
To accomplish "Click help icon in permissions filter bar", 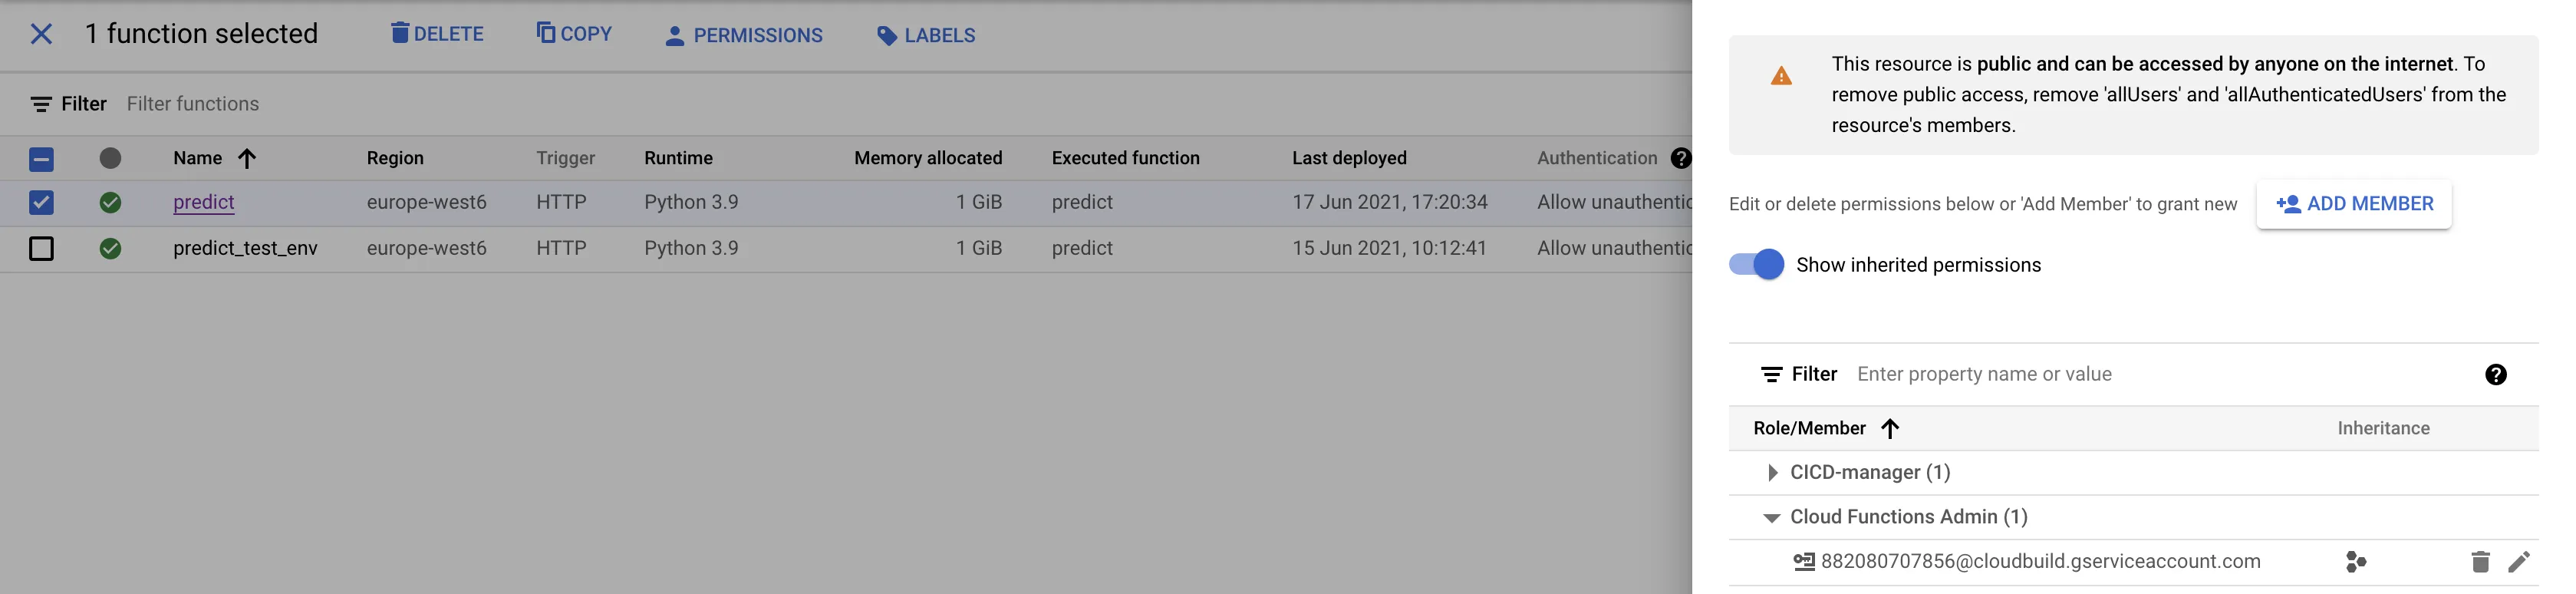I will pyautogui.click(x=2495, y=375).
